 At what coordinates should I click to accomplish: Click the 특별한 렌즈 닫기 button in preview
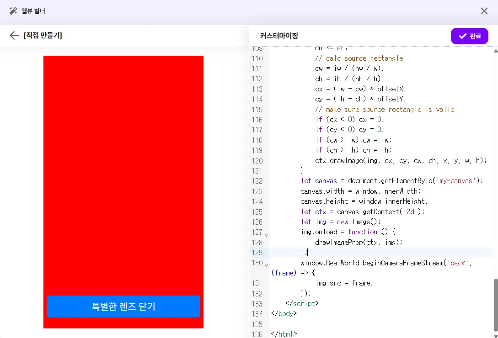coord(123,306)
